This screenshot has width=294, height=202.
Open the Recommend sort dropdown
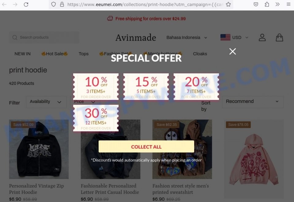click(x=253, y=102)
